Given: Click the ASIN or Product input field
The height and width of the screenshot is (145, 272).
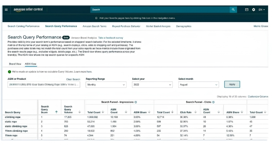Looking at the screenshot, I should point(44,84).
